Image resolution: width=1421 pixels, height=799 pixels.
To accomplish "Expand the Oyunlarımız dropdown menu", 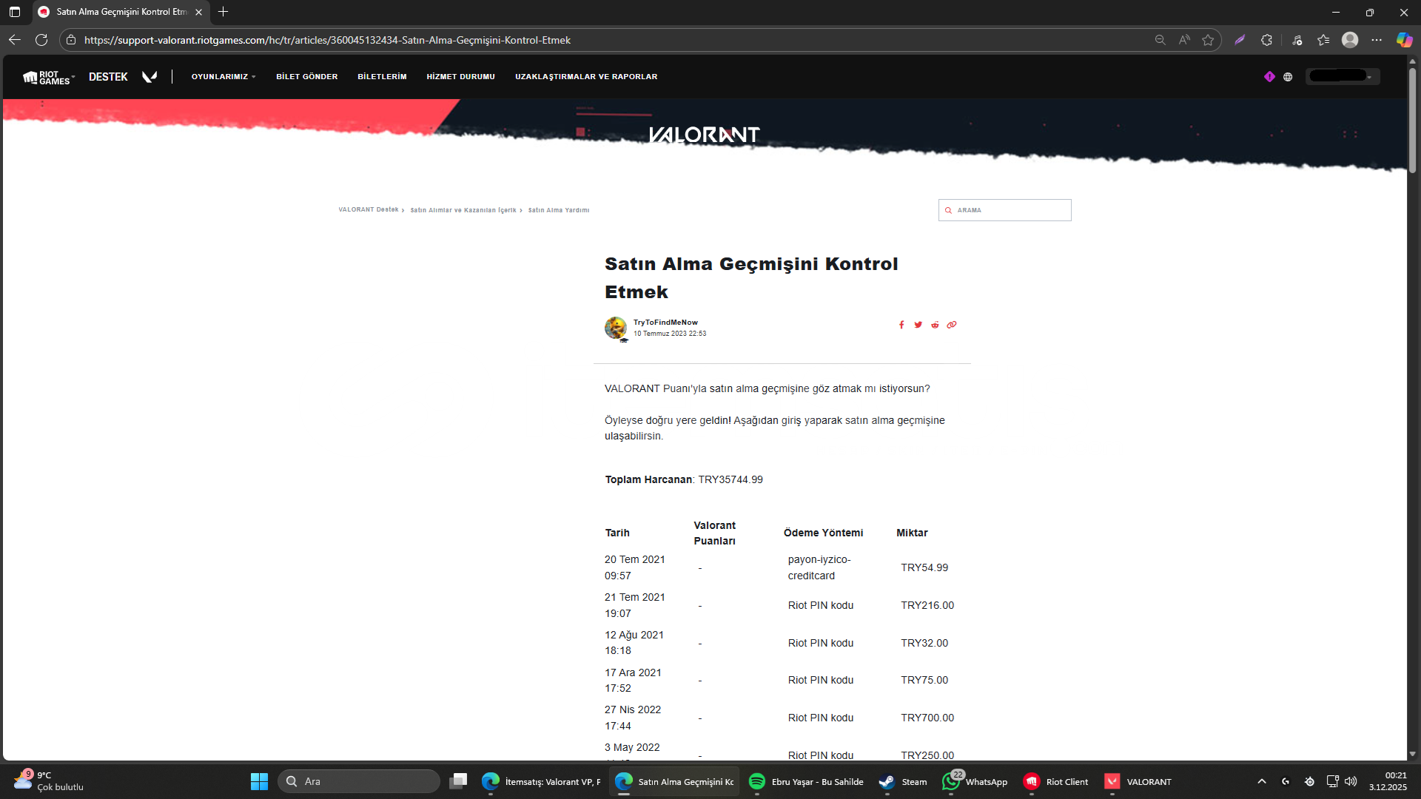I will tap(223, 76).
